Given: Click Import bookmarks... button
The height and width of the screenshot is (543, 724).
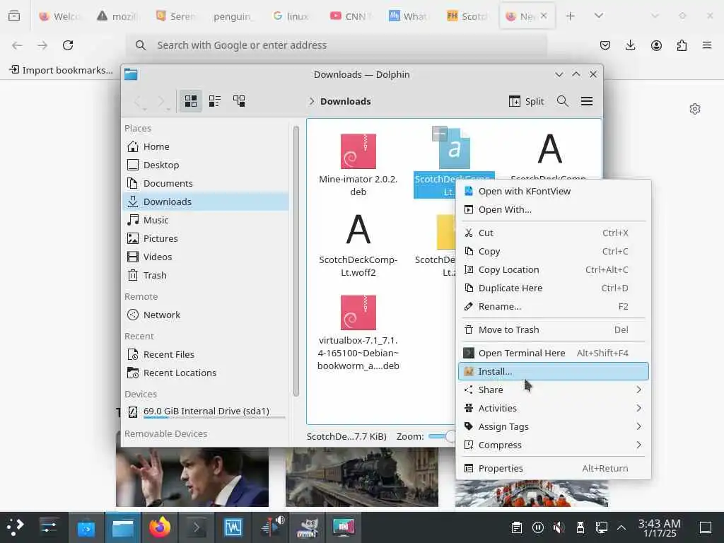Looking at the screenshot, I should tap(61, 70).
